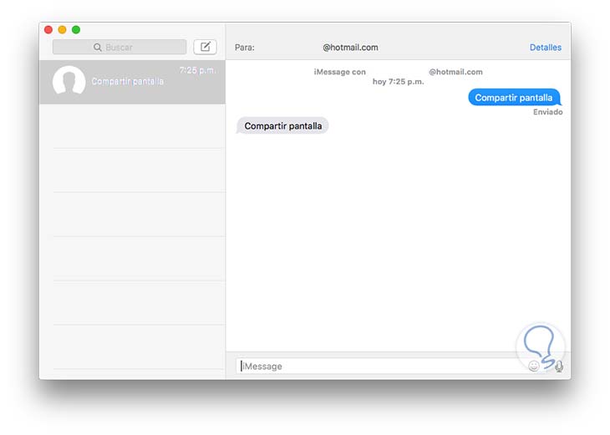Focus the Buscar search field
Screen dimensions: 610x435
119,47
